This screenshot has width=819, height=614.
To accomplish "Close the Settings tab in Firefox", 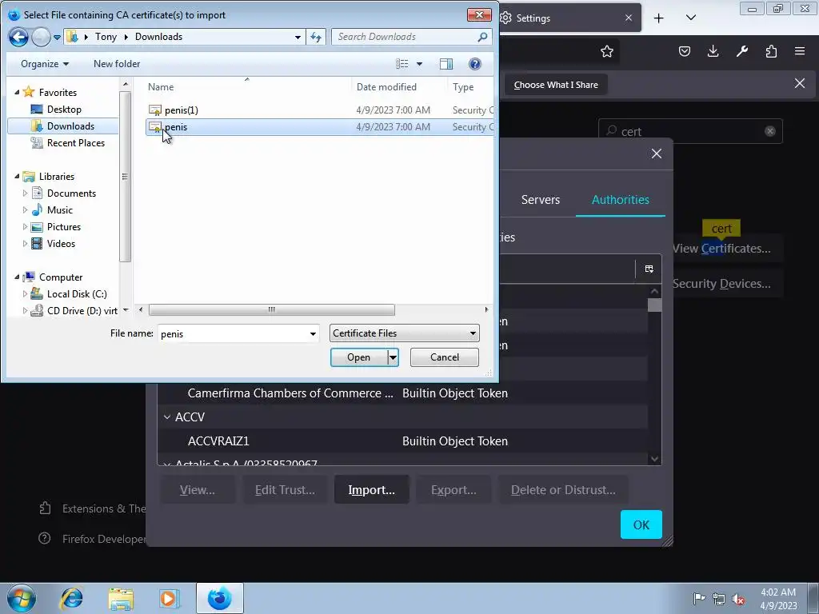I will pyautogui.click(x=629, y=18).
